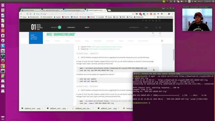The image size is (215, 121).
Task: Click the user account icon on 01.org
Action: (160, 28)
